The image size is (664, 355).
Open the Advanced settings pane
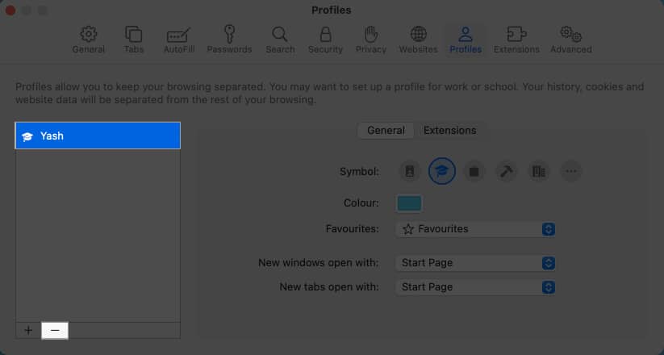coord(571,40)
